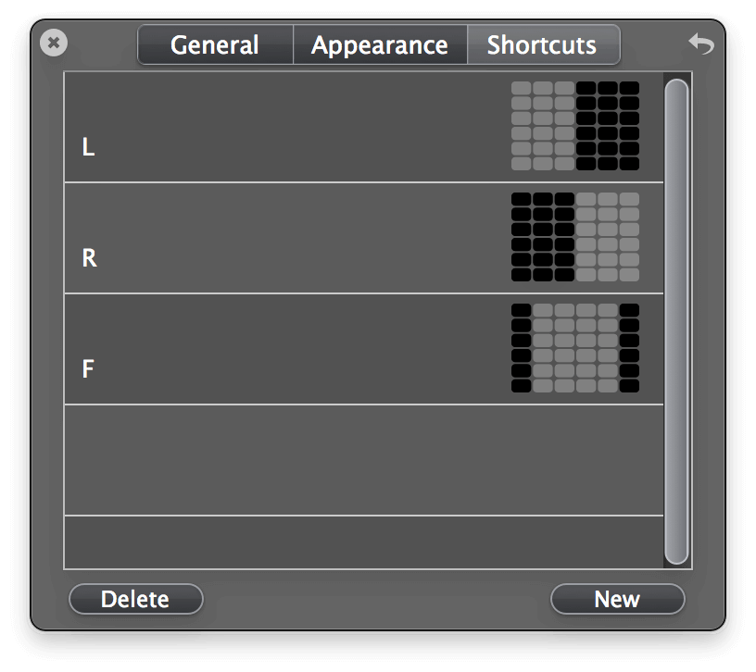Click the partially visible fifth row
Screen dimensions: 756x672
tap(363, 541)
